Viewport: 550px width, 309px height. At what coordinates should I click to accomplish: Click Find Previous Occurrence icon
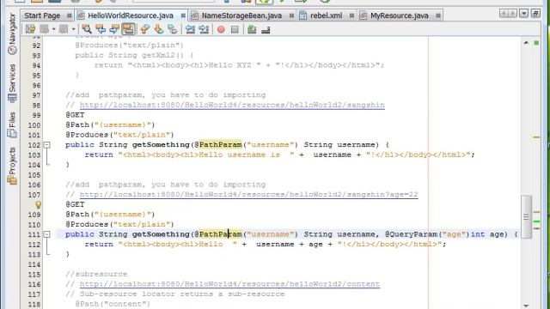[x=101, y=29]
